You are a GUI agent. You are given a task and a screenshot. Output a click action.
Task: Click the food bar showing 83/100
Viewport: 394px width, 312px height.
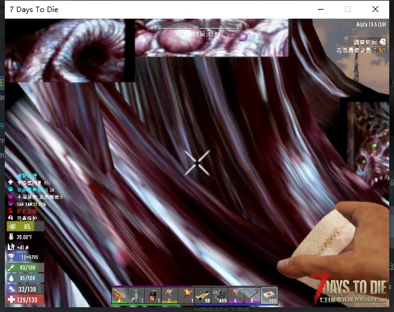26,268
